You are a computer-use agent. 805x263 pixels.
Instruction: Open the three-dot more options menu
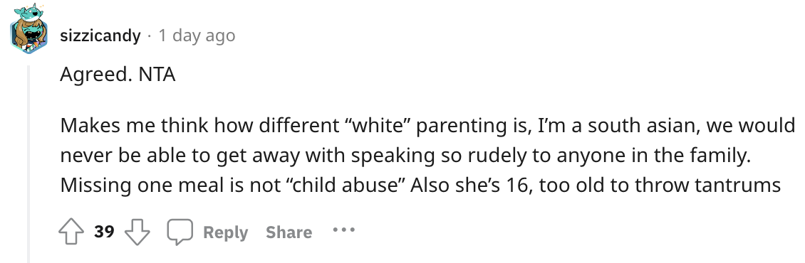coord(343,230)
